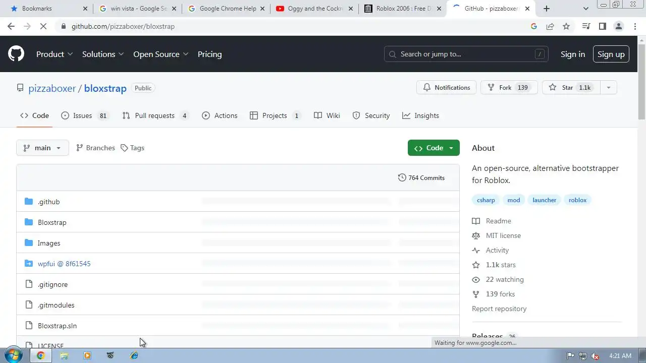Image resolution: width=646 pixels, height=363 pixels.
Task: Share this page via share icon
Action: pyautogui.click(x=550, y=26)
